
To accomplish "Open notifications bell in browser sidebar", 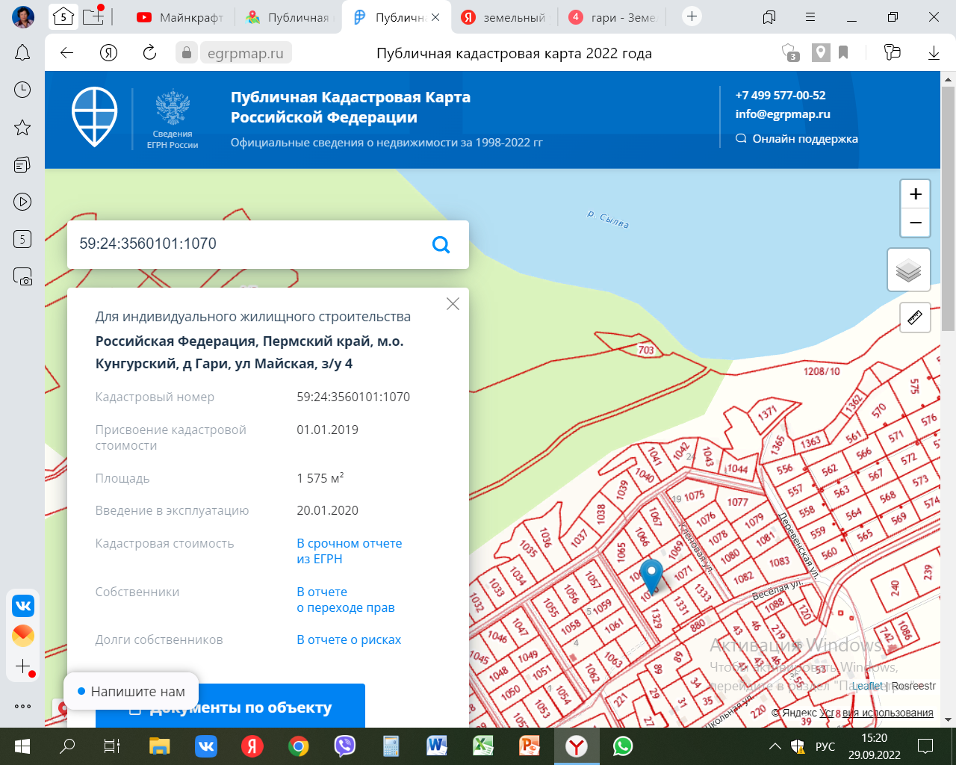I will 22,52.
